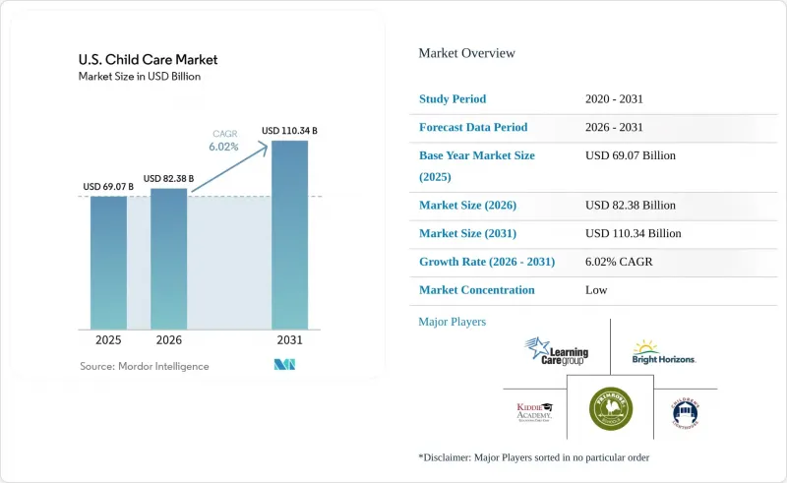This screenshot has height=483, width=787.
Task: Click the 'Forecast Data Period' row label
Action: point(473,127)
